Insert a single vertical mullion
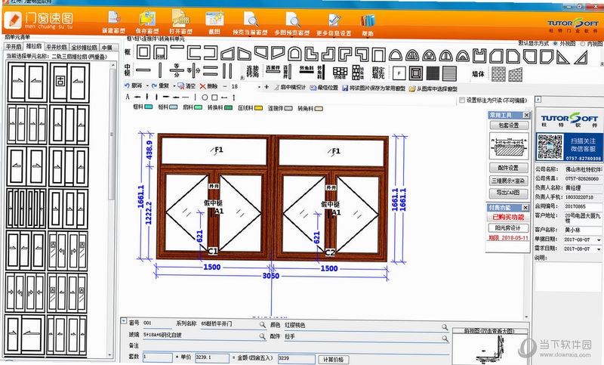 [x=160, y=70]
